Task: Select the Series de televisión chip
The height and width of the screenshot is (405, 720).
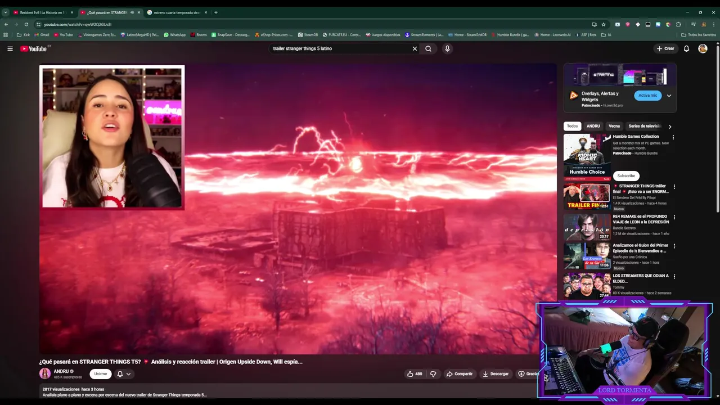Action: [644, 126]
